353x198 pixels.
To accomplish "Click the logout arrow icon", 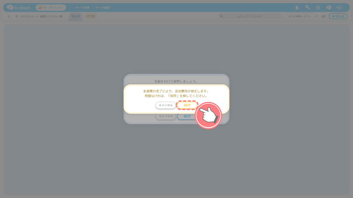I will tap(339, 8).
